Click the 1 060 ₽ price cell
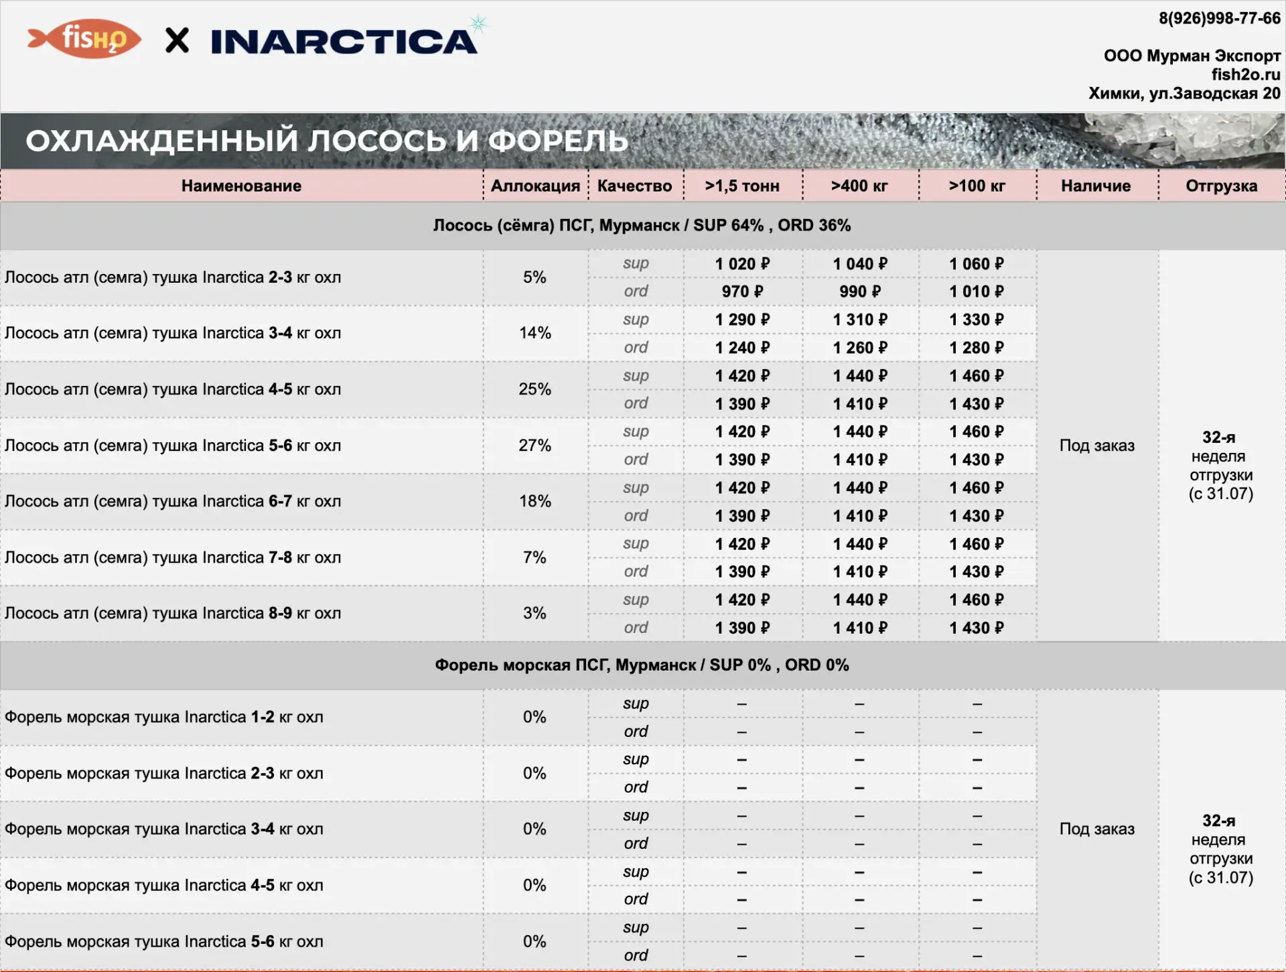The image size is (1286, 972). click(977, 264)
